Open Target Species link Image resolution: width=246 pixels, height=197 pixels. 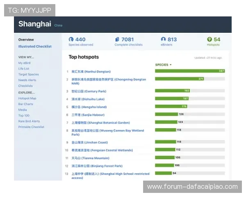point(28,74)
